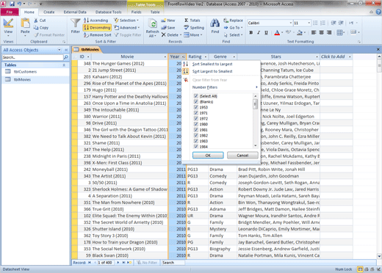Open the font size dropdown
Image resolution: width=382 pixels, height=273 pixels.
tap(309, 23)
